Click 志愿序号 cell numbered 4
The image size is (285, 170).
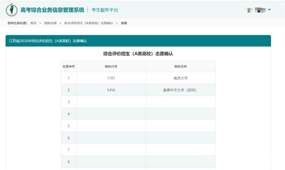click(69, 114)
